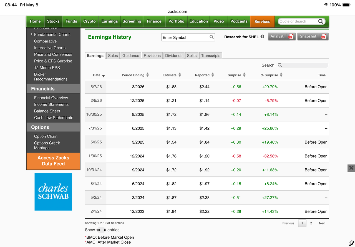Open the Crypto navigation menu
This screenshot has width=355, height=247.
pos(89,21)
